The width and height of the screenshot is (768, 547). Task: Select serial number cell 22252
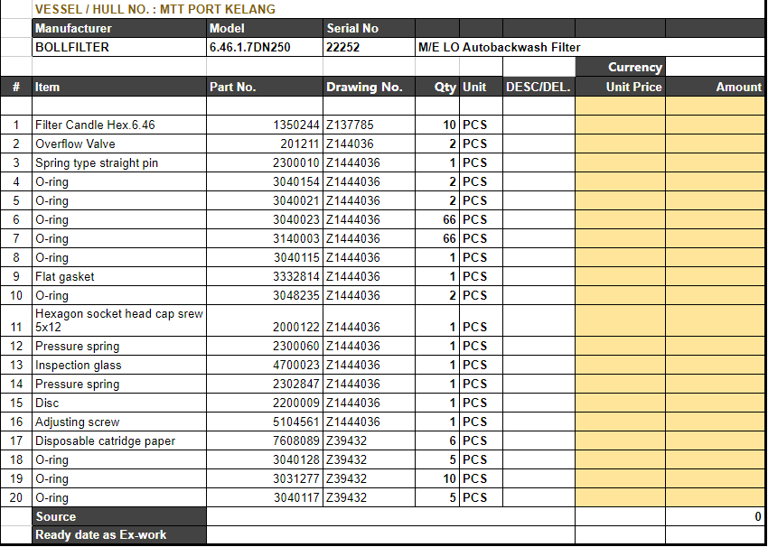pos(369,48)
